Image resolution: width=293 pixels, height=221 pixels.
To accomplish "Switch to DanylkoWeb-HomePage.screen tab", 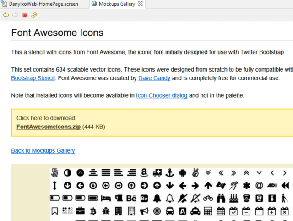I will (43, 4).
